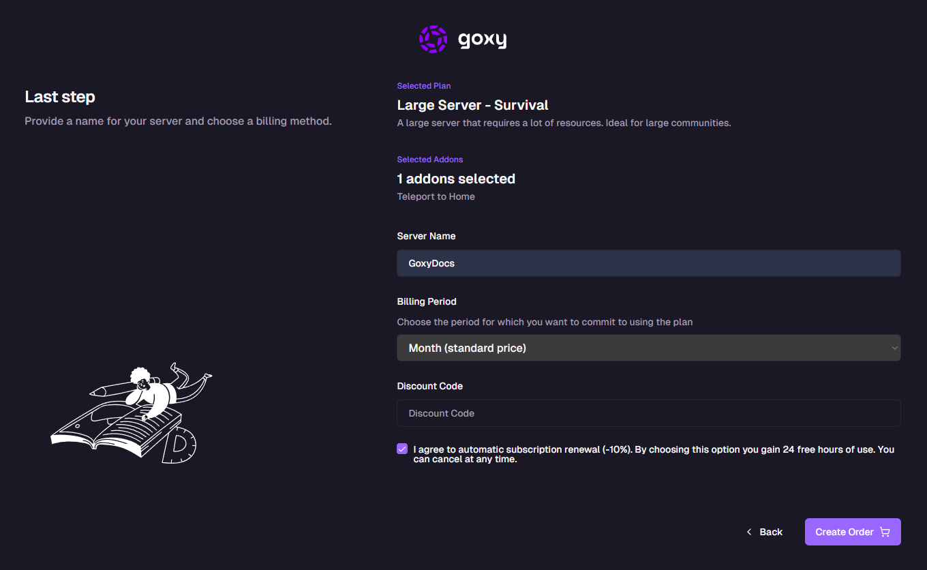Click the goxy wordmark text
The height and width of the screenshot is (570, 927).
[x=483, y=40]
